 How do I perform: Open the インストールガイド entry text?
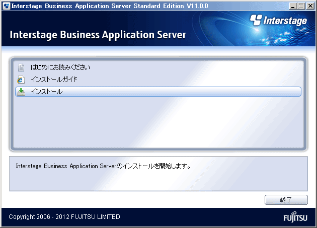(x=54, y=80)
